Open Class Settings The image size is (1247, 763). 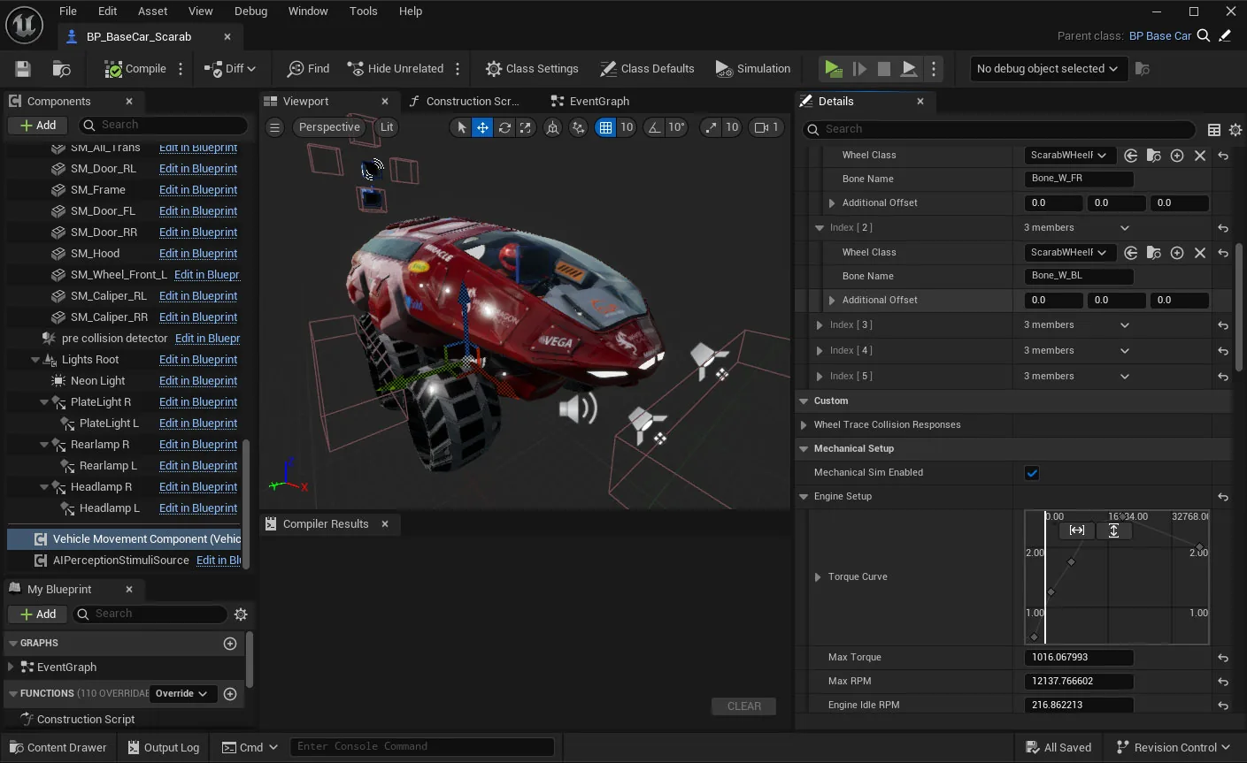click(532, 68)
